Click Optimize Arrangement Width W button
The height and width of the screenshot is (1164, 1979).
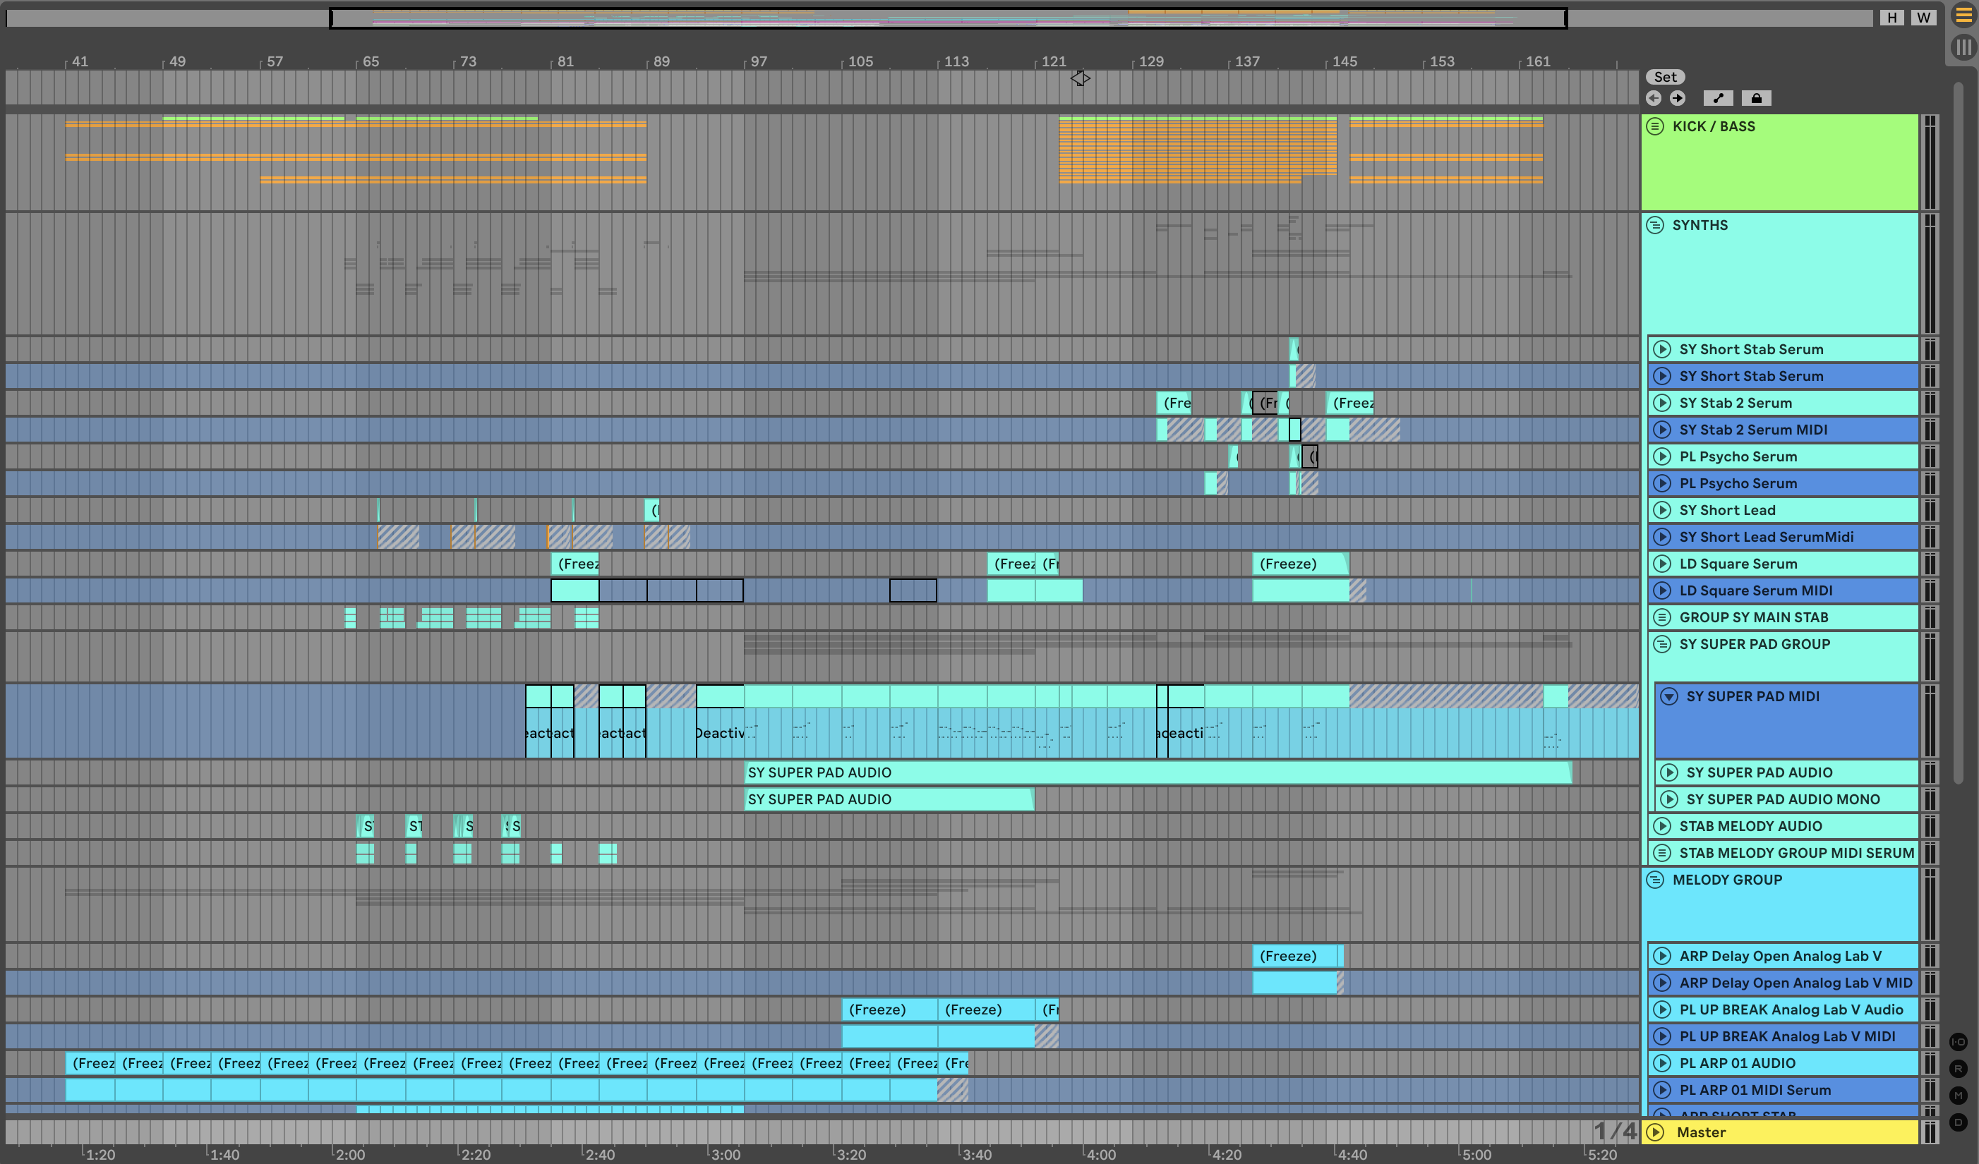point(1923,17)
